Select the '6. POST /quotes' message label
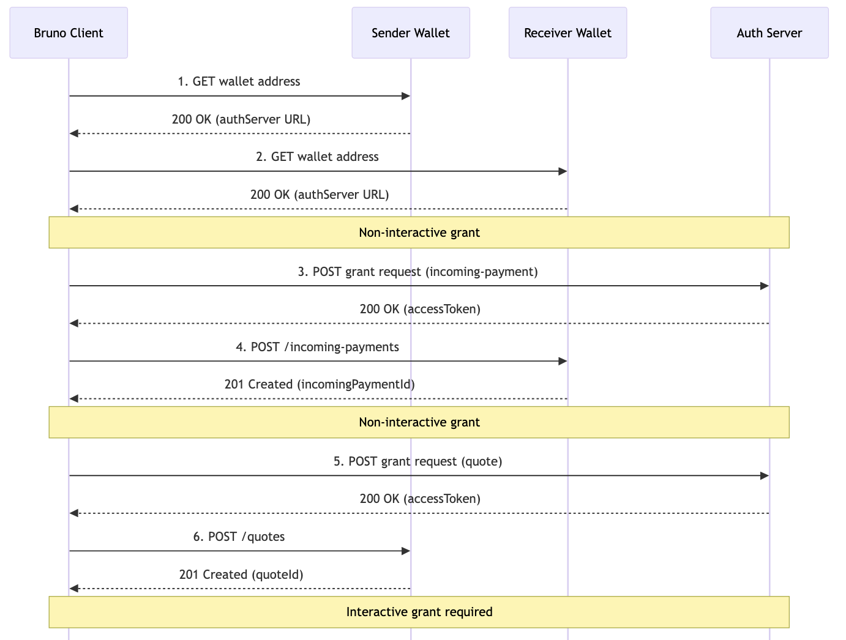846x640 pixels. [x=239, y=537]
